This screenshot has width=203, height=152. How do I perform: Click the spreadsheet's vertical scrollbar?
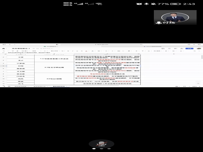[201, 68]
